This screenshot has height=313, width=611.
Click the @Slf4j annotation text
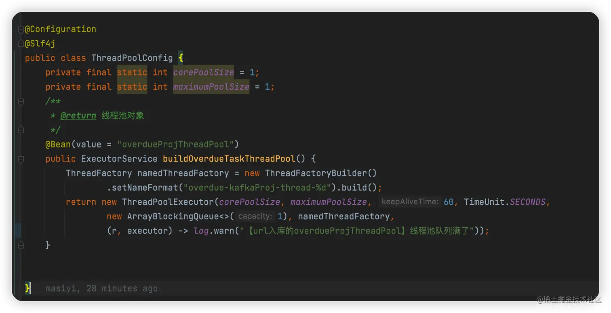40,44
